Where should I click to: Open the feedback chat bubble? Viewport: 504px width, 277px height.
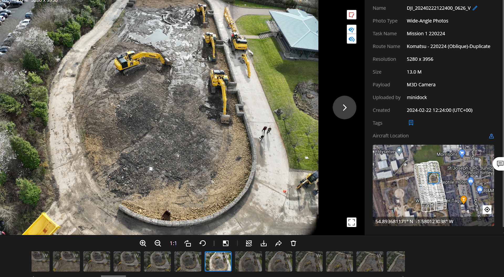[500, 164]
